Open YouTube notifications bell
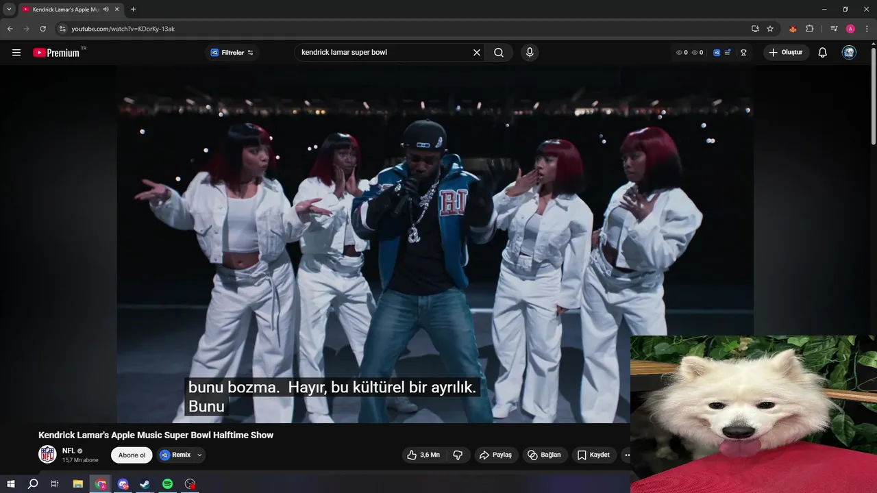This screenshot has height=493, width=877. 823,53
